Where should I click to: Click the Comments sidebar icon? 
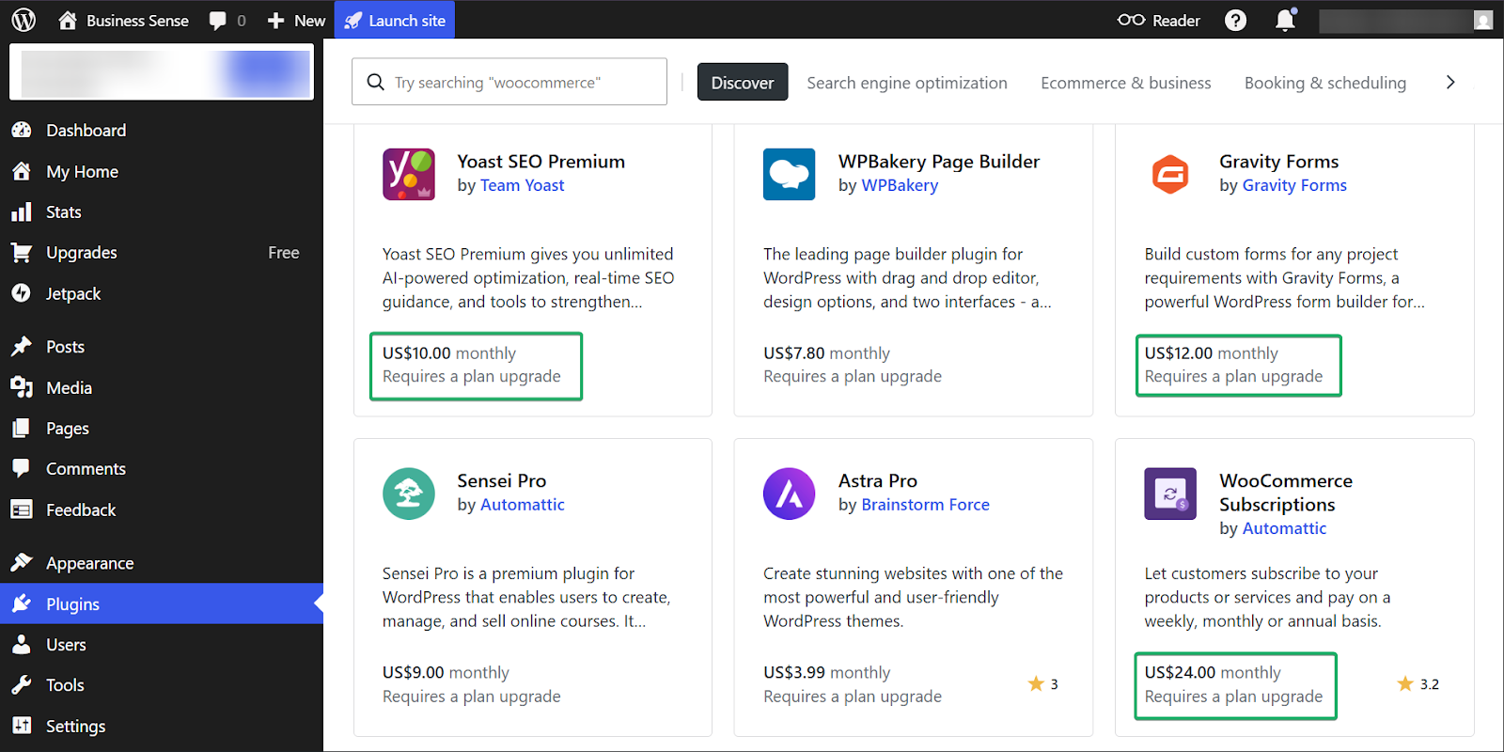pos(22,468)
